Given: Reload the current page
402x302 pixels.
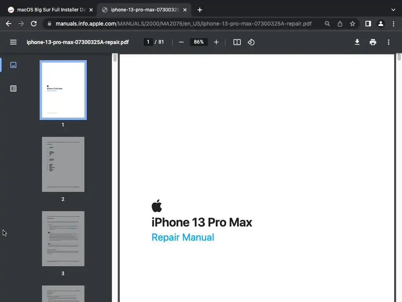Looking at the screenshot, I should tap(34, 24).
